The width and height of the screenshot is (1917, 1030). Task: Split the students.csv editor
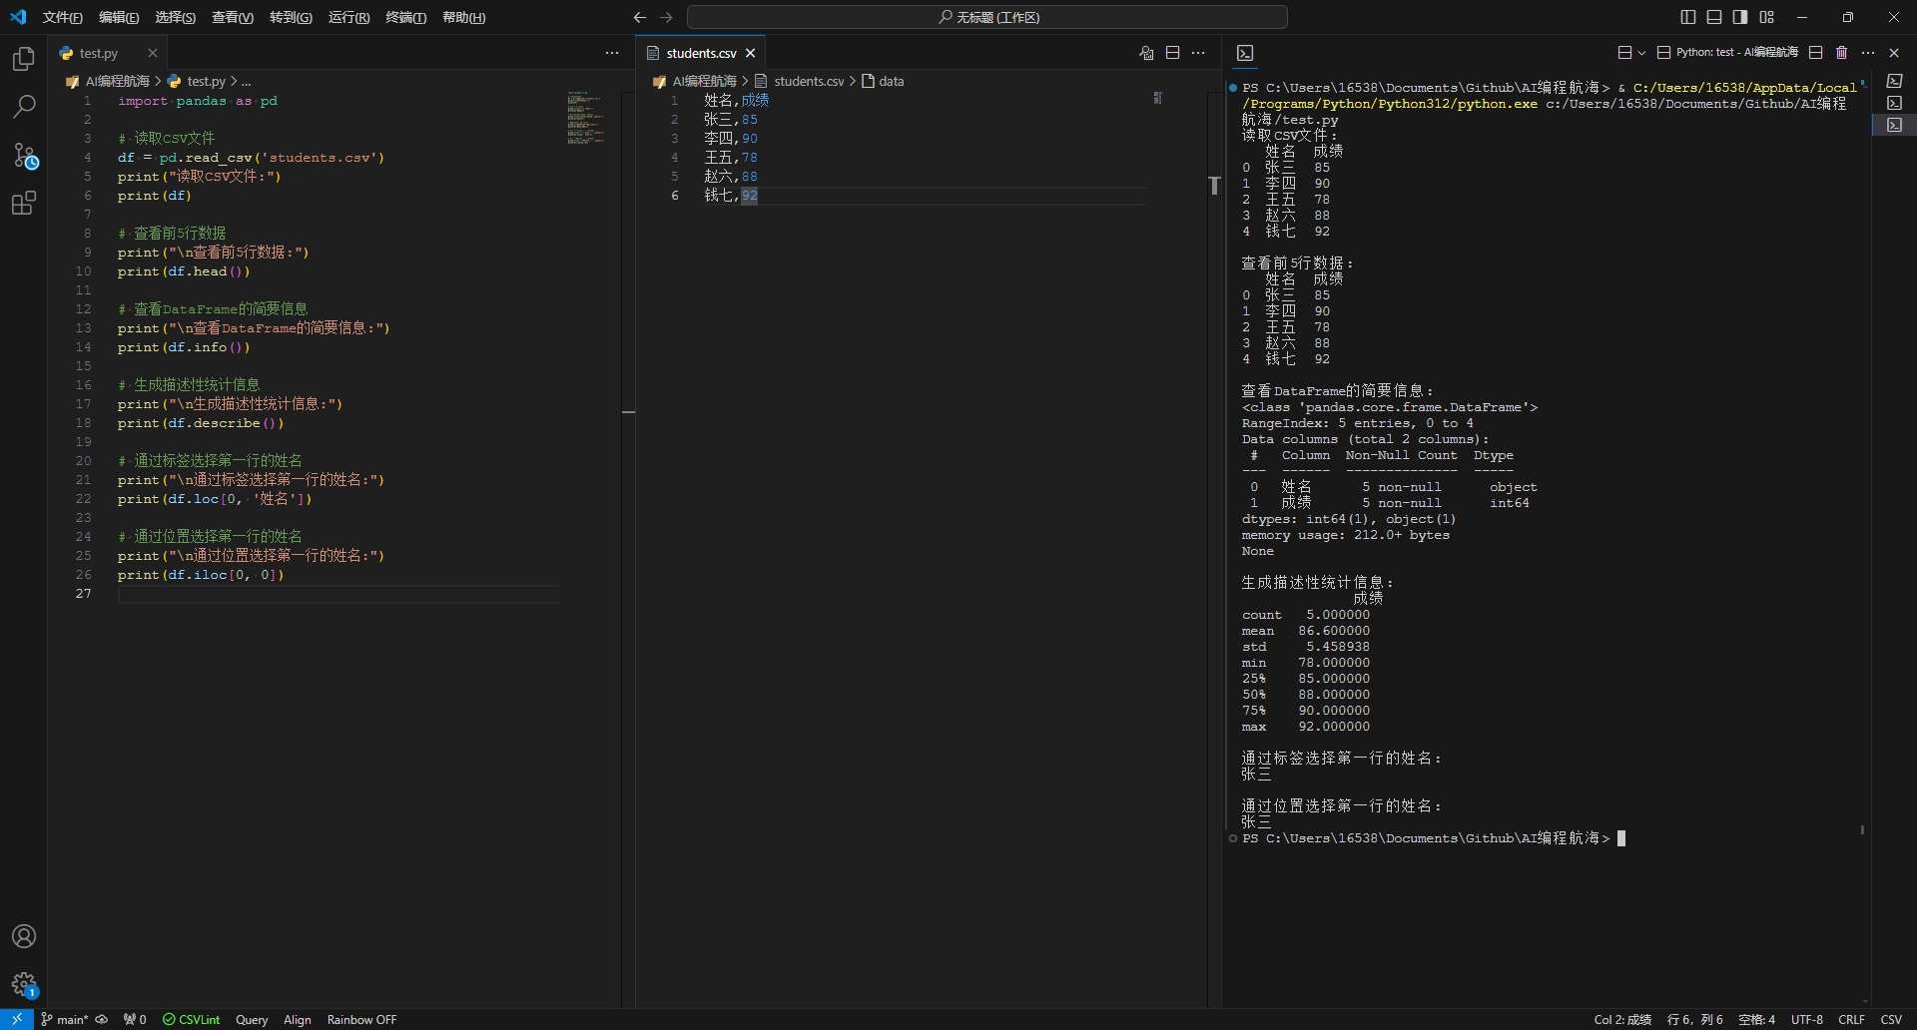1173,53
